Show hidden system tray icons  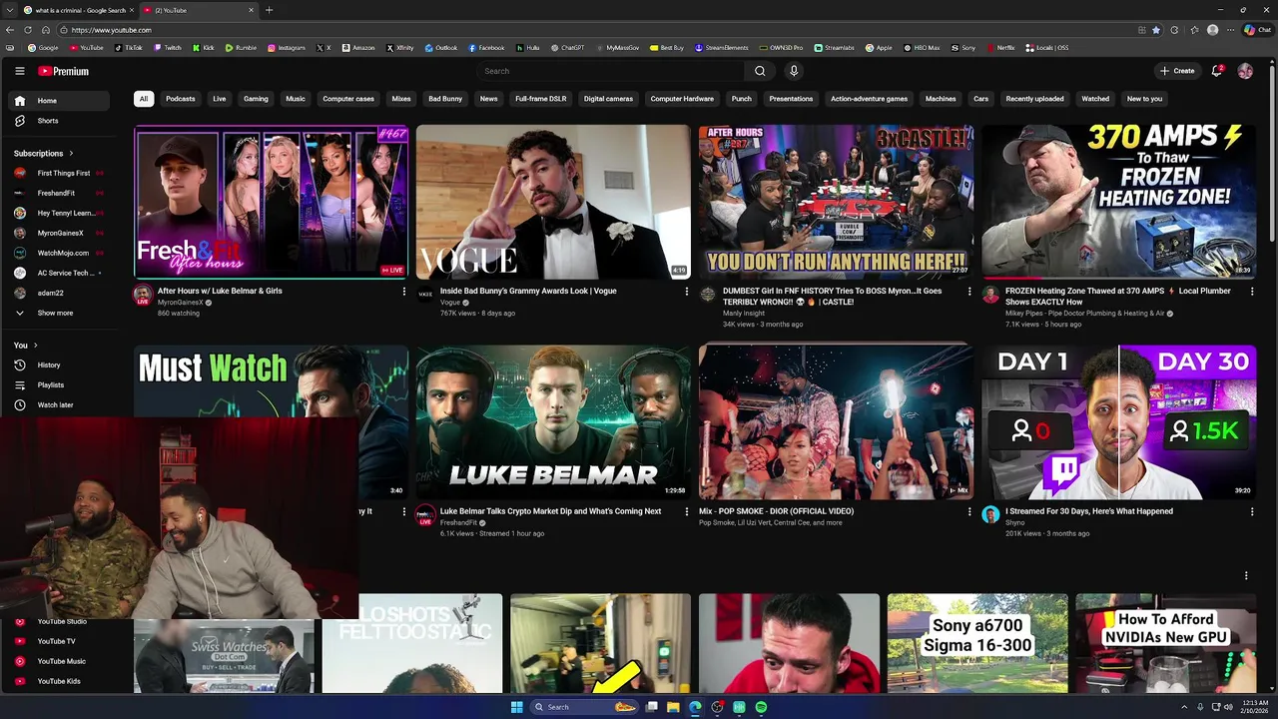click(1186, 707)
